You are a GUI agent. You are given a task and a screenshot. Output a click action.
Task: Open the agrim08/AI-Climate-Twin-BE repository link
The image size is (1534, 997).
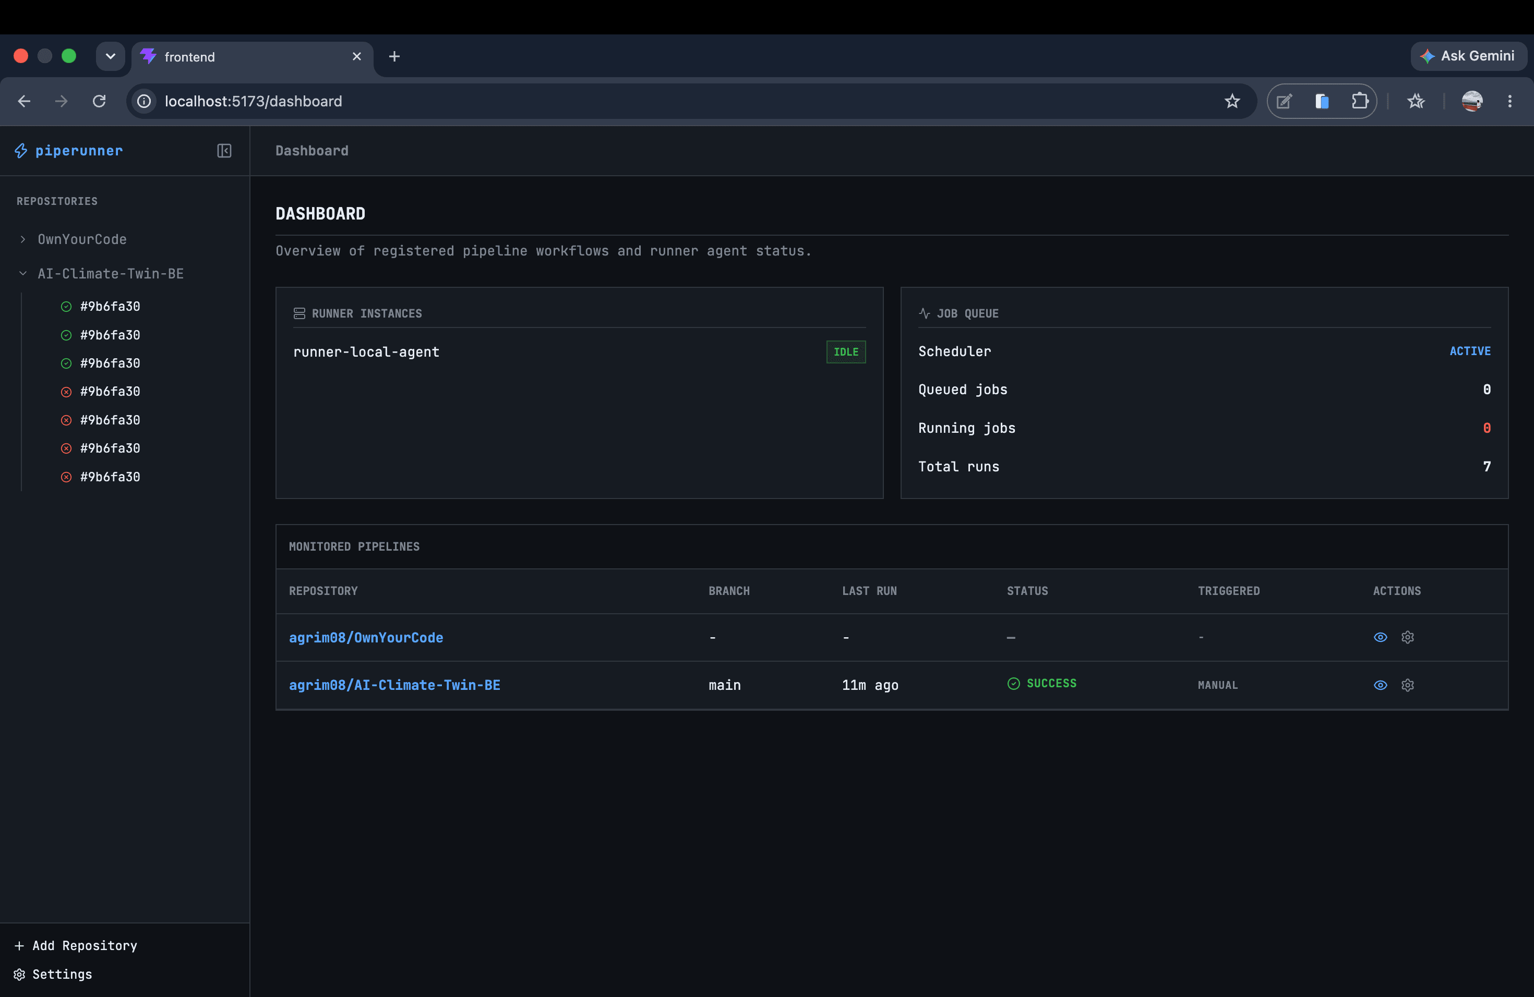[x=394, y=685]
